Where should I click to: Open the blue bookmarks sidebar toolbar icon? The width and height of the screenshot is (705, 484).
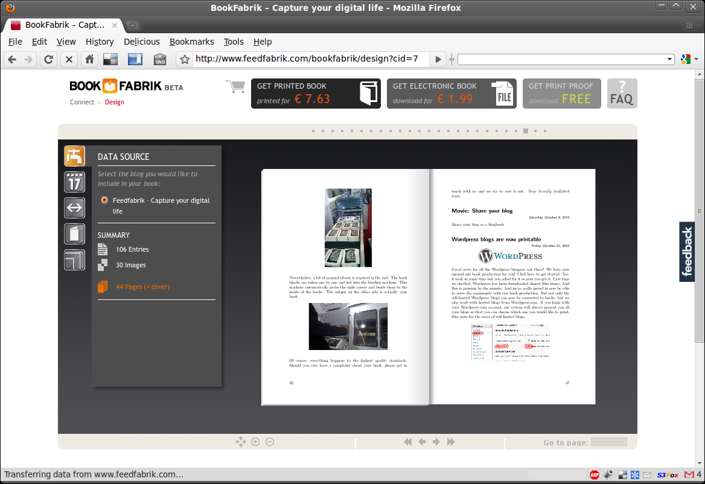tap(135, 59)
